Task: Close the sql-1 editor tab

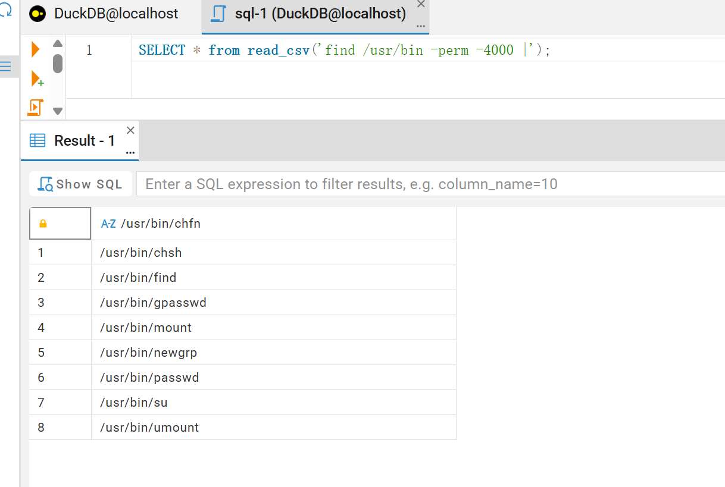Action: click(421, 4)
